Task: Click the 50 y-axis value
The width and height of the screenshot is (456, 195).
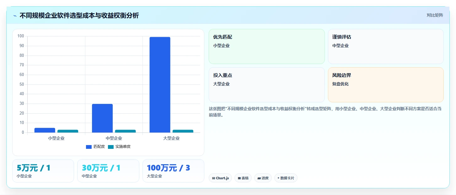Action: click(22, 84)
